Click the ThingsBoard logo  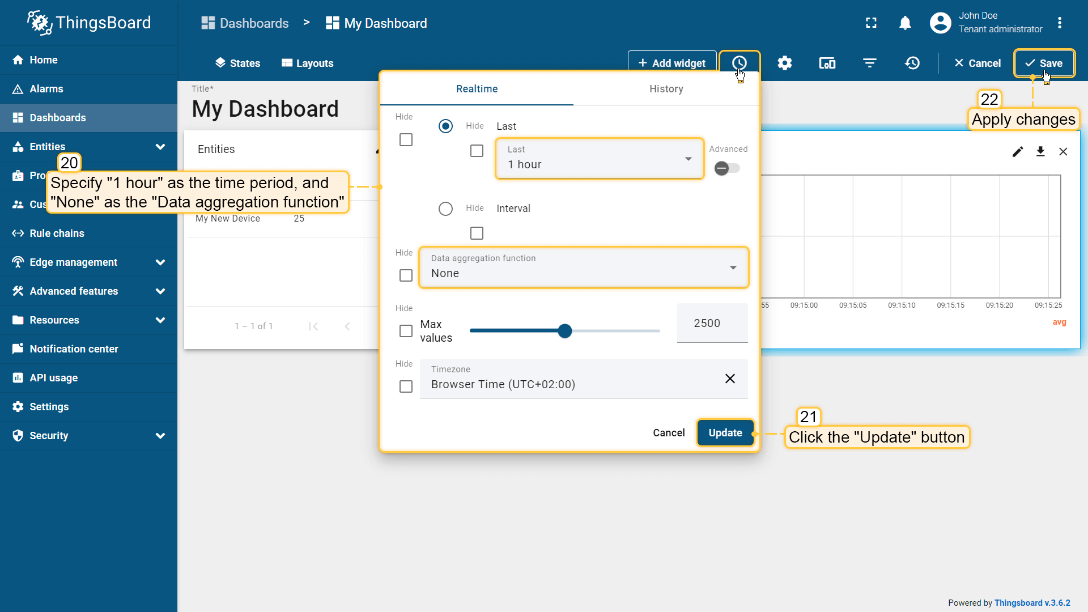pyautogui.click(x=89, y=23)
